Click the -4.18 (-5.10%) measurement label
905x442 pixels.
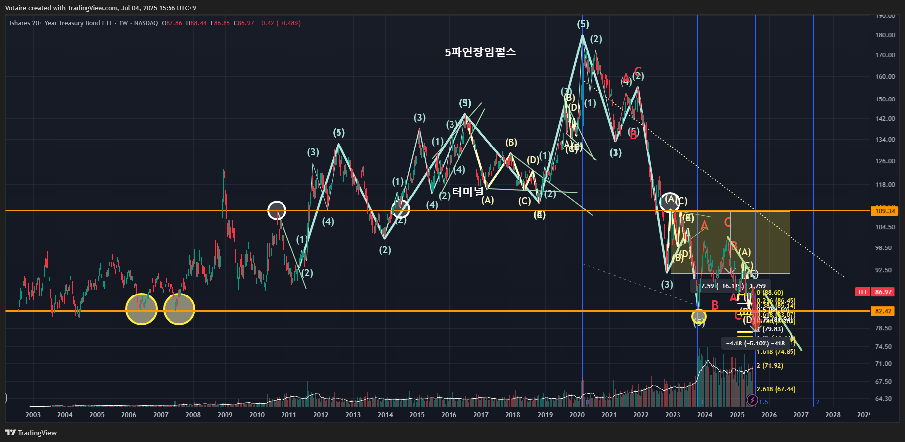click(755, 343)
